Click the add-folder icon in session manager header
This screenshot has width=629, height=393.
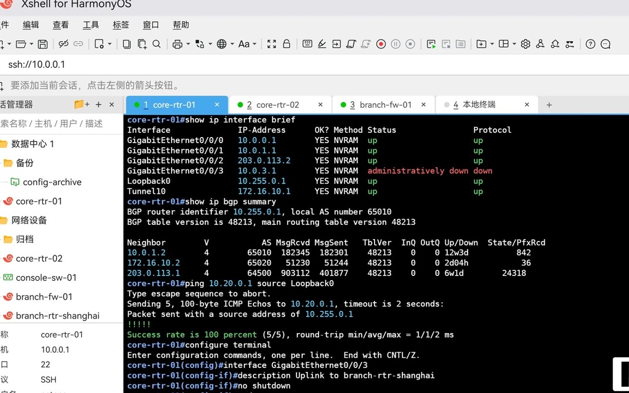[x=82, y=105]
